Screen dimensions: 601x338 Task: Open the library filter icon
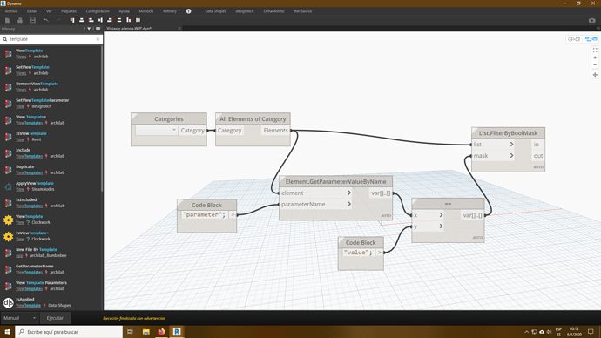[x=89, y=29]
